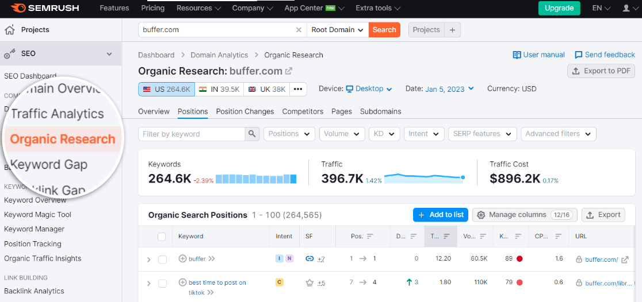This screenshot has height=302, width=642.
Task: Click the SEO key icon
Action: click(10, 53)
